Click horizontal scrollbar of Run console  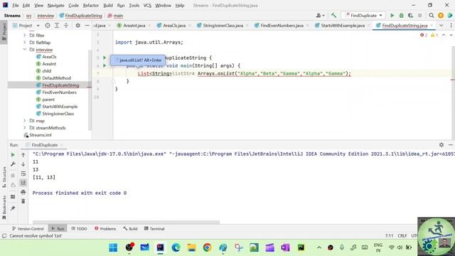coord(126,223)
